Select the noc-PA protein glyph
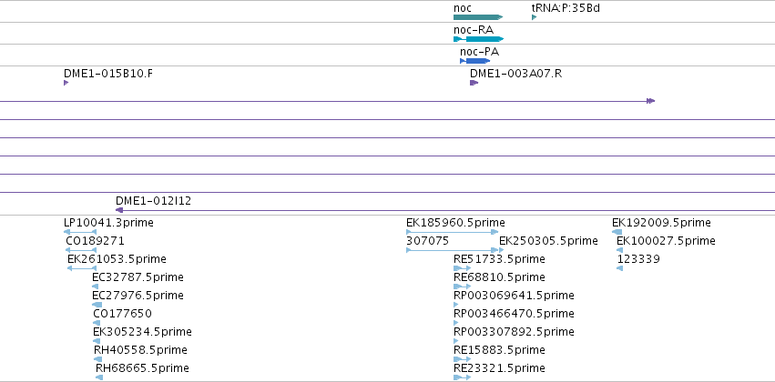Screen dimensions: 775x382 (x=474, y=61)
